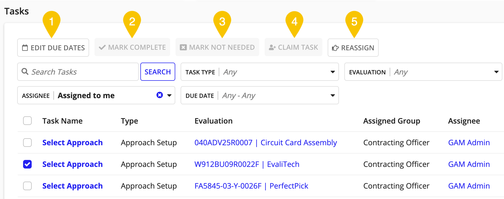Uncheck the EvaliTech task row checkbox
This screenshot has height=199, width=504.
pos(27,164)
